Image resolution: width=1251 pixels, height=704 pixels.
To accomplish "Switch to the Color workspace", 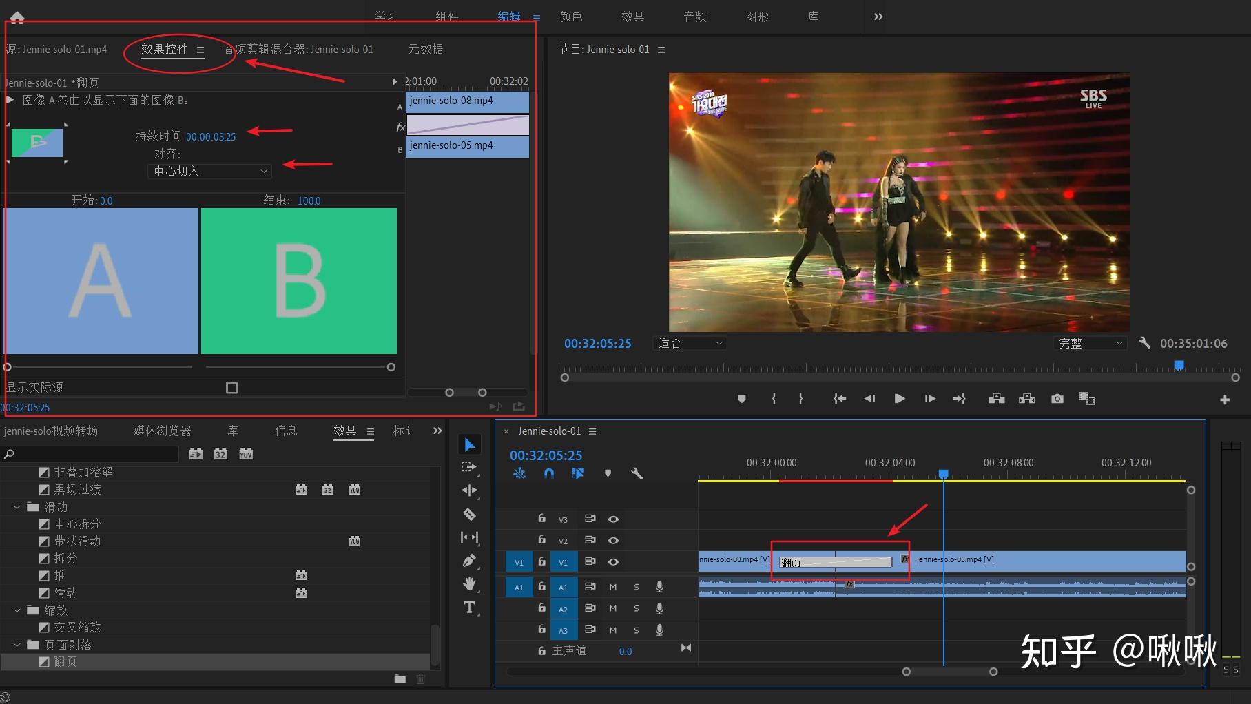I will click(571, 17).
